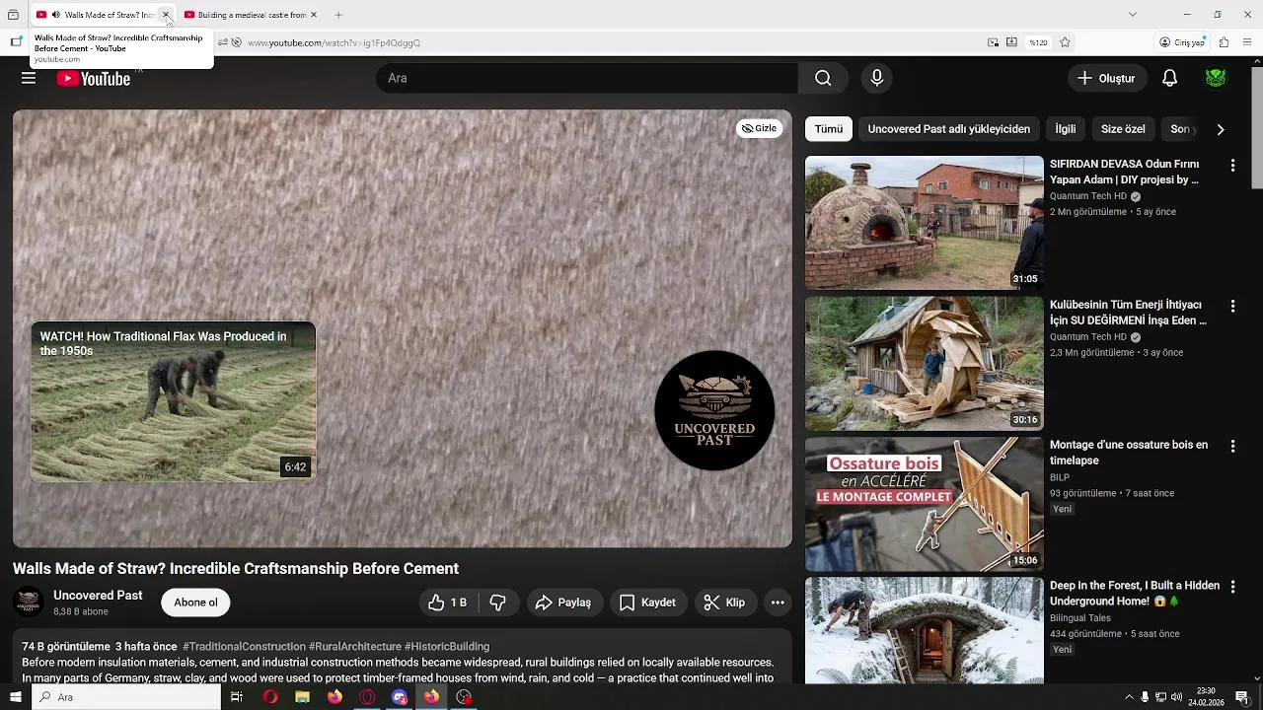This screenshot has width=1263, height=710.
Task: Click the search magnifier button
Action: (823, 78)
